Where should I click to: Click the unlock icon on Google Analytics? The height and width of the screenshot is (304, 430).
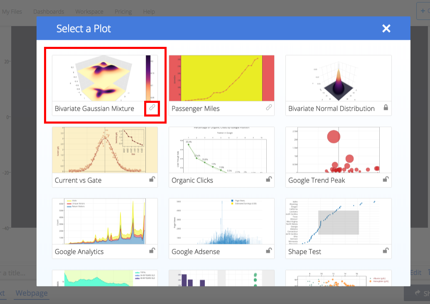click(x=152, y=250)
